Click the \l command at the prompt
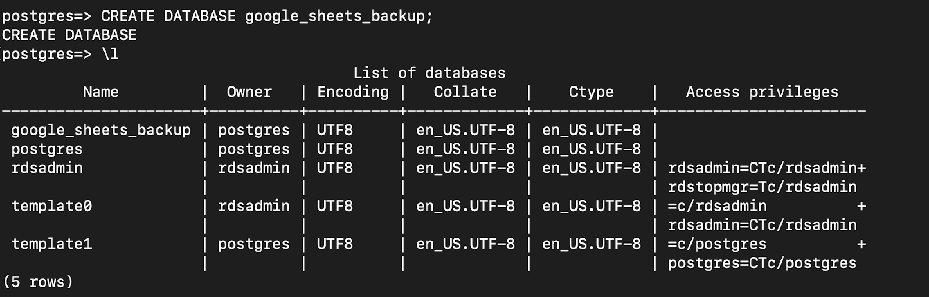The height and width of the screenshot is (297, 929). tap(110, 54)
